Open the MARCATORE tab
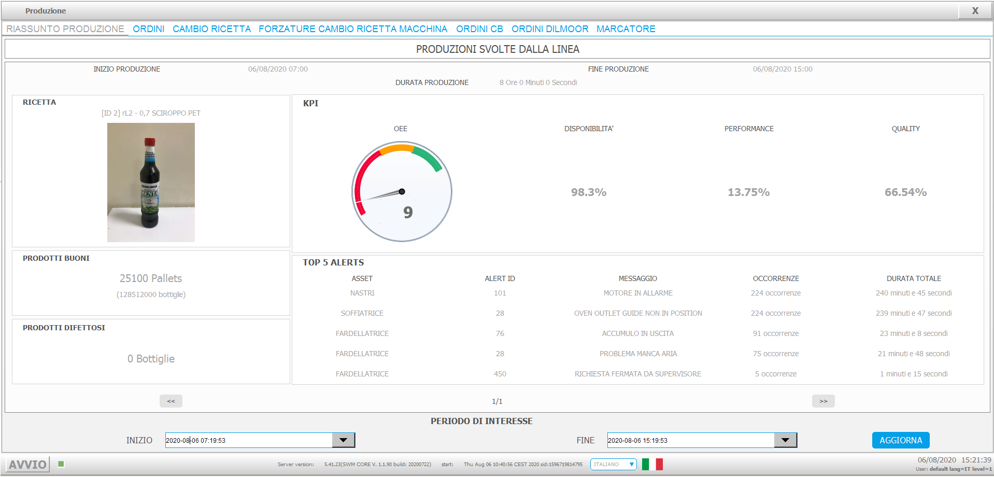The image size is (994, 477). pos(626,29)
